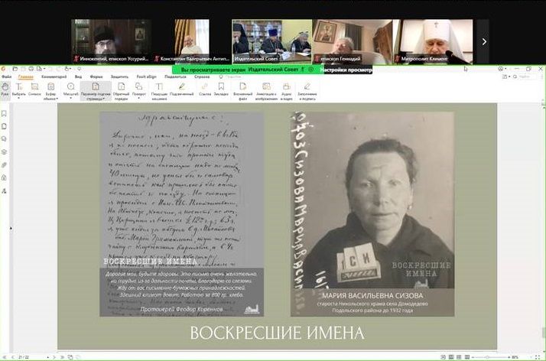Open the Zoom (Масштаб) dropdown
The height and width of the screenshot is (361, 546).
point(70,95)
